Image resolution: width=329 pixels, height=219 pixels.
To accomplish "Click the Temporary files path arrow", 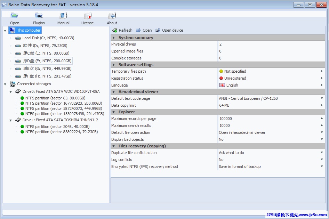I will point(322,71).
